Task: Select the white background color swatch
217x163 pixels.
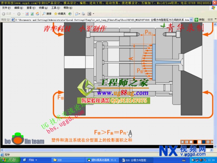Action: [x=199, y=142]
